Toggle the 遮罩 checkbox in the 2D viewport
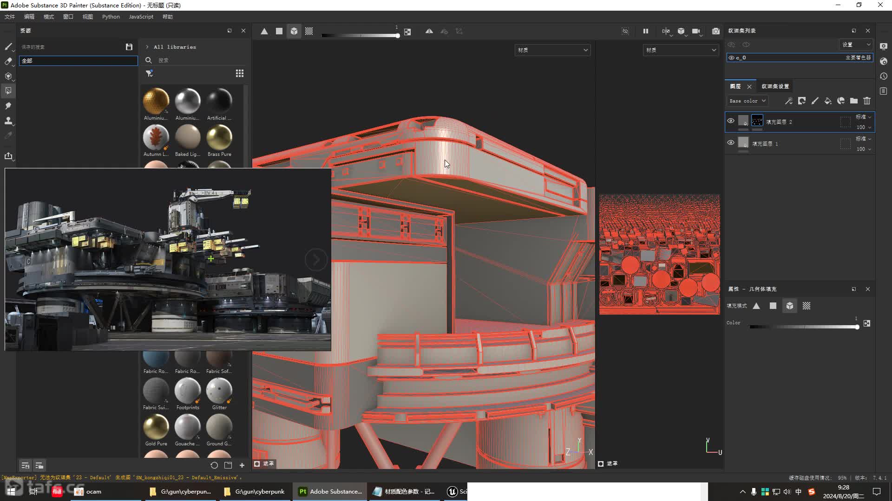This screenshot has width=892, height=501. 601,463
